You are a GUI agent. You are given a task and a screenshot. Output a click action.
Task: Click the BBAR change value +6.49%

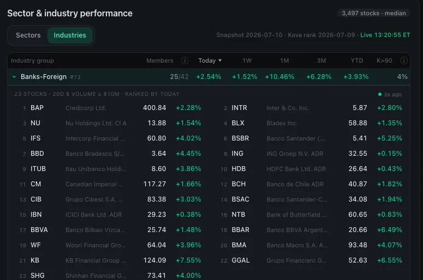click(x=389, y=230)
